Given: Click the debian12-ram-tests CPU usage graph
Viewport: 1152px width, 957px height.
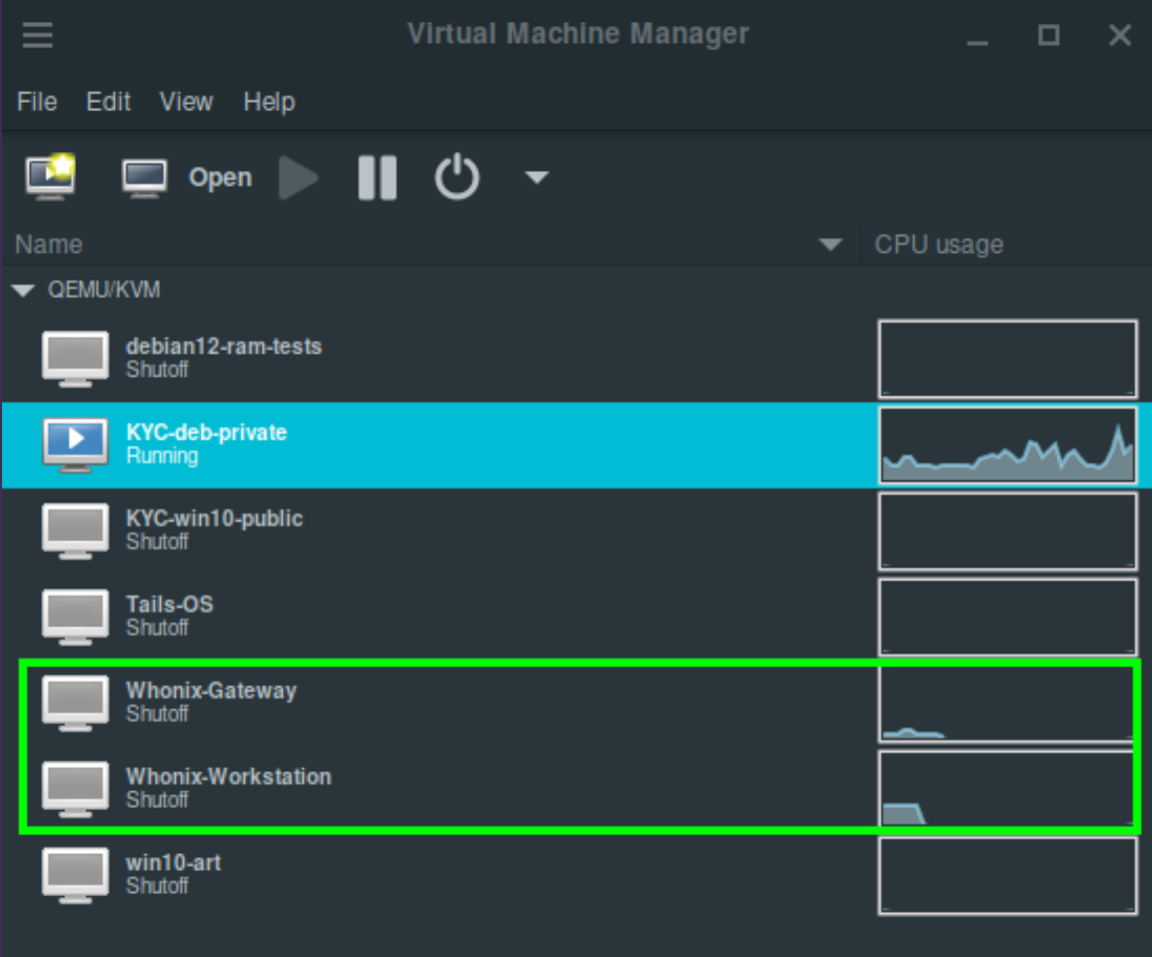Looking at the screenshot, I should [x=1007, y=360].
